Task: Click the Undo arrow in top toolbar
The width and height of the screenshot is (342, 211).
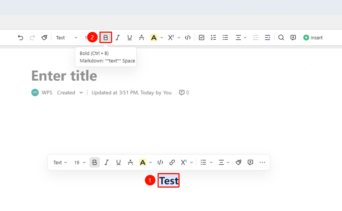Action: [x=20, y=38]
